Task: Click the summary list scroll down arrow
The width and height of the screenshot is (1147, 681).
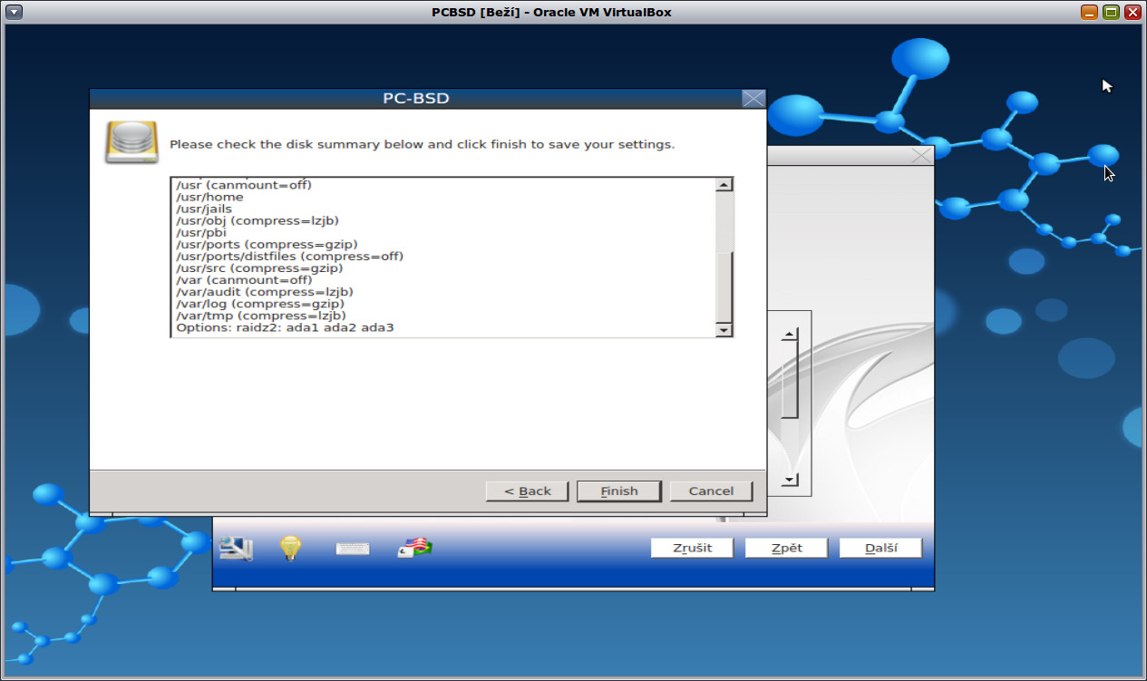Action: (x=724, y=328)
